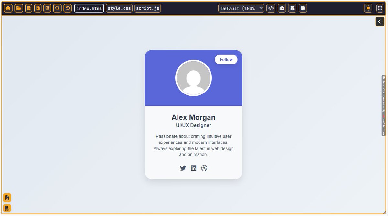Image resolution: width=388 pixels, height=216 pixels.
Task: Switch to style.css tab
Action: coord(119,8)
